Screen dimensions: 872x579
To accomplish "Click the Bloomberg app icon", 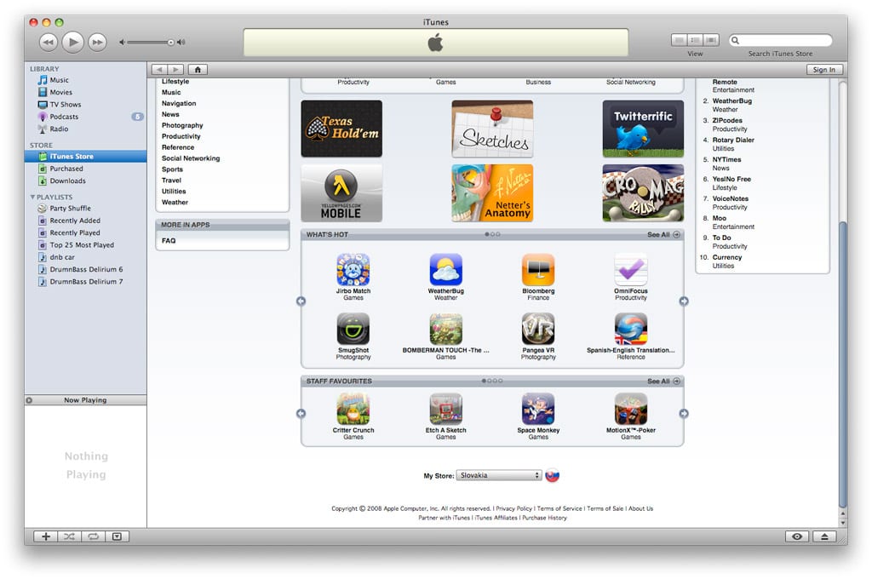I will click(x=538, y=270).
